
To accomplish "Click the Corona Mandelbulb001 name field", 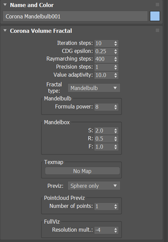I will pyautogui.click(x=75, y=16).
